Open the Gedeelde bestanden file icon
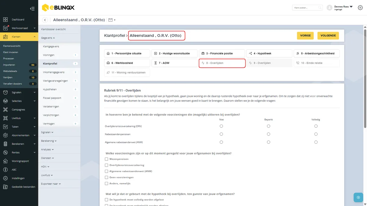 [x=6, y=187]
